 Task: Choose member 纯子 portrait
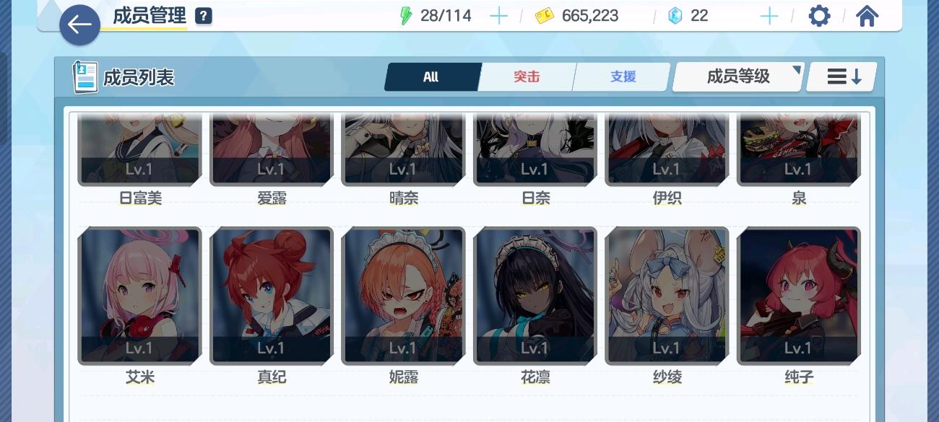tap(799, 296)
